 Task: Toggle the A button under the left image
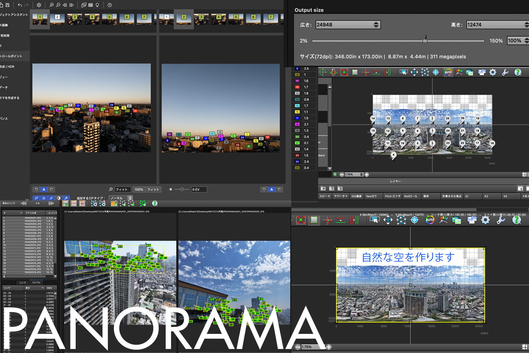point(44,189)
